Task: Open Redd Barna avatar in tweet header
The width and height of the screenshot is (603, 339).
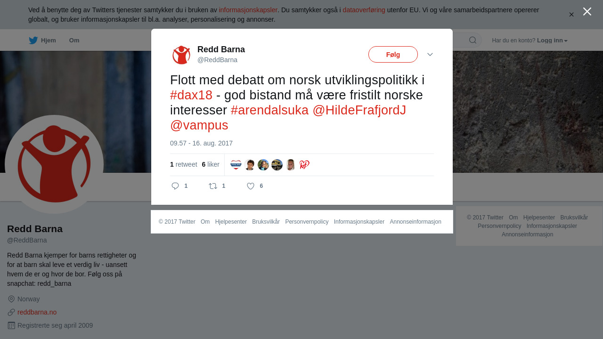Action: tap(181, 55)
